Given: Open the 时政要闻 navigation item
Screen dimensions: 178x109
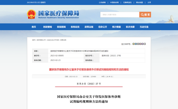Looking at the screenshot, I should click(x=47, y=27).
